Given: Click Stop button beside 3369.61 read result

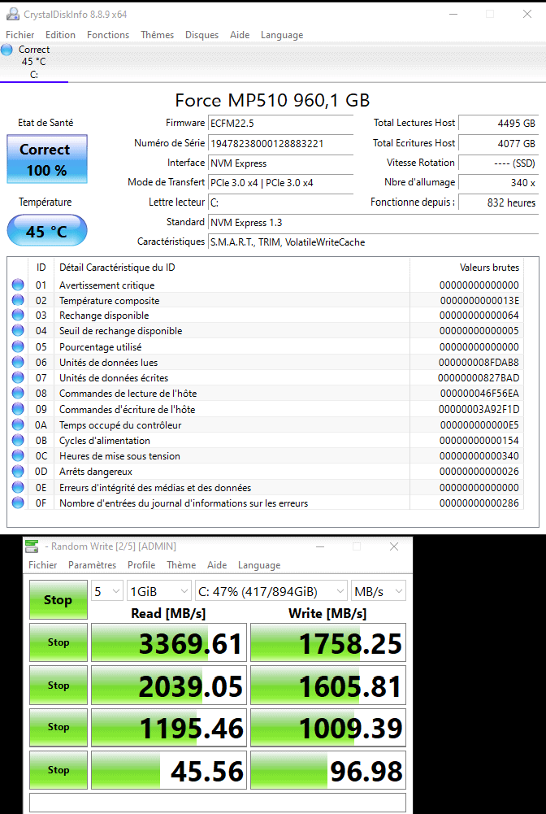Looking at the screenshot, I should tap(58, 642).
